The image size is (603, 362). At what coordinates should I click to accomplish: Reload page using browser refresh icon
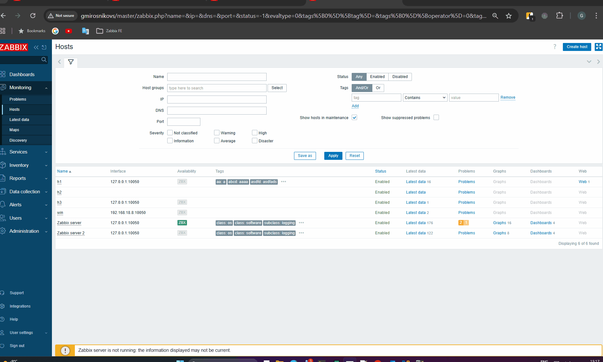click(x=33, y=16)
